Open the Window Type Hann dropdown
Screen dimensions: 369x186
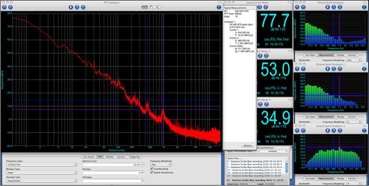[x=41, y=173]
